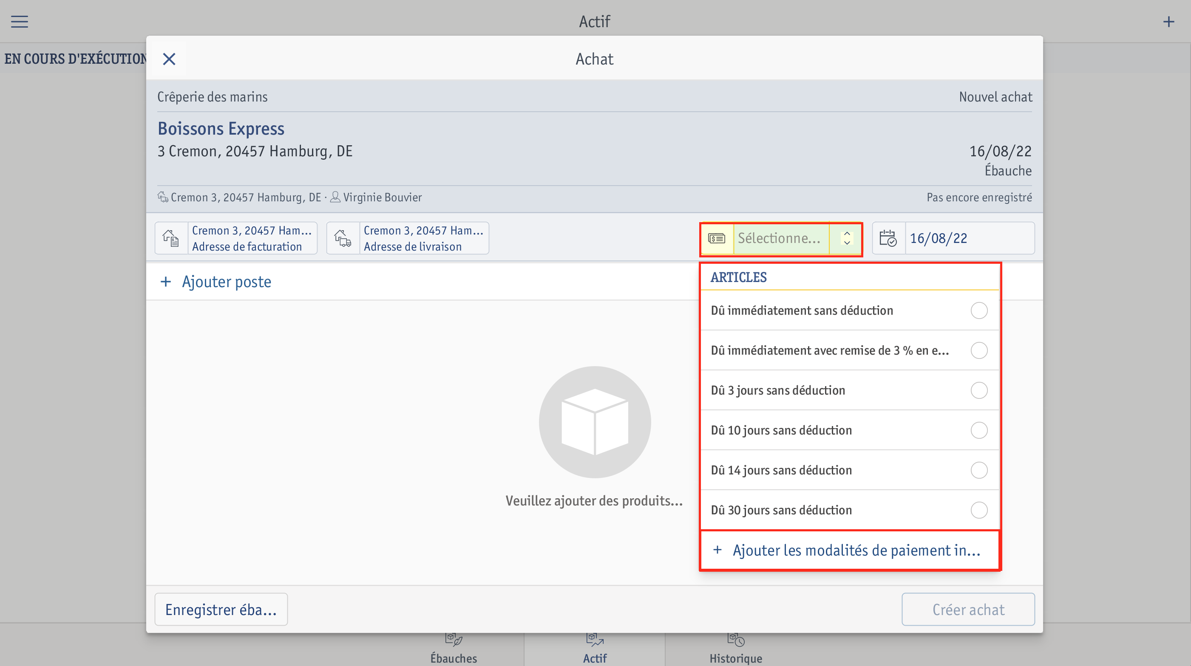The width and height of the screenshot is (1191, 666).
Task: Click the Veuillez ajouter des produits... message
Action: click(x=594, y=501)
